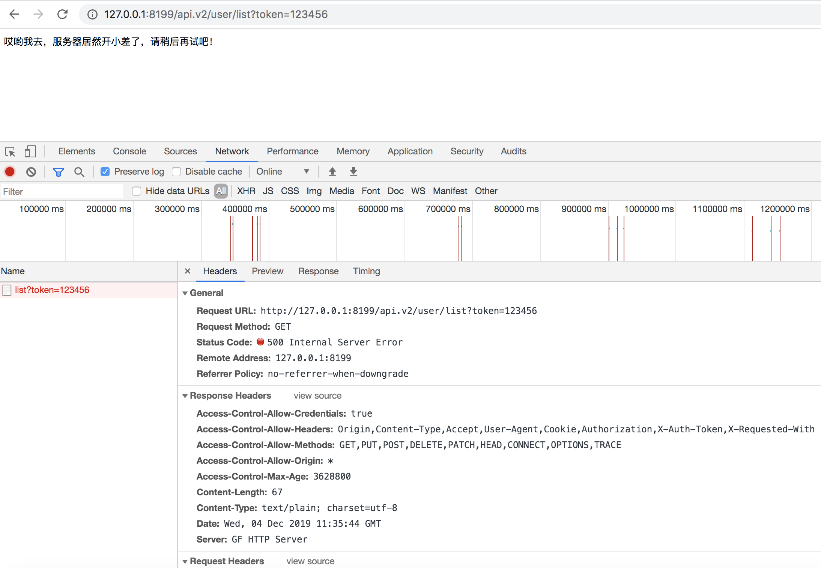This screenshot has width=821, height=568.
Task: Open the Response tab in request details
Action: coord(318,271)
